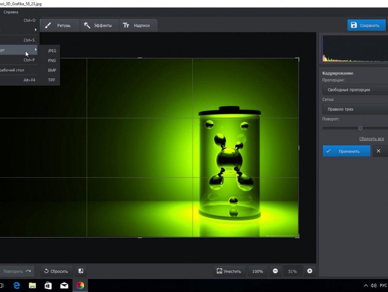Show hidden tray icons chevron
This screenshot has height=292, width=388.
[x=366, y=285]
